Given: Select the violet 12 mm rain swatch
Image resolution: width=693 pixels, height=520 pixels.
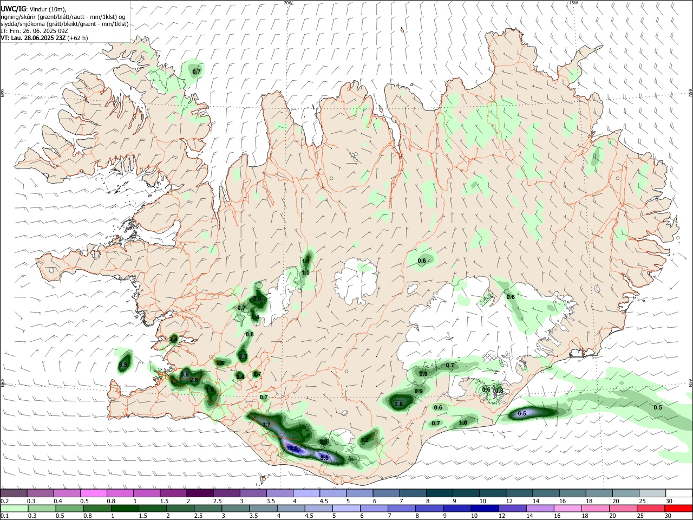Looking at the screenshot, I should click(512, 509).
